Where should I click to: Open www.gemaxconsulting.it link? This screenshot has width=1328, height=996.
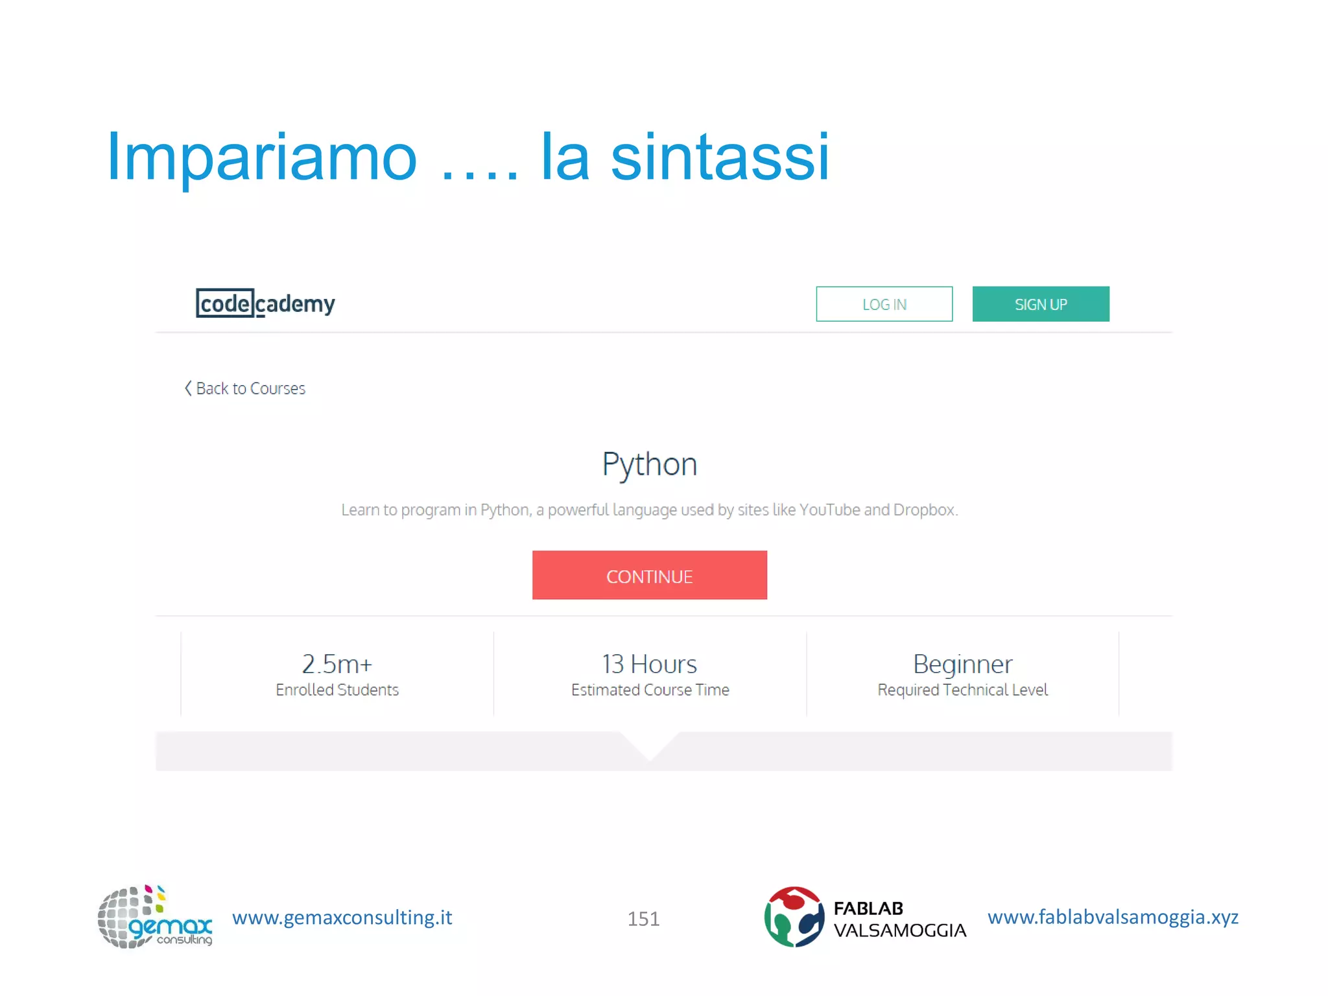point(342,918)
